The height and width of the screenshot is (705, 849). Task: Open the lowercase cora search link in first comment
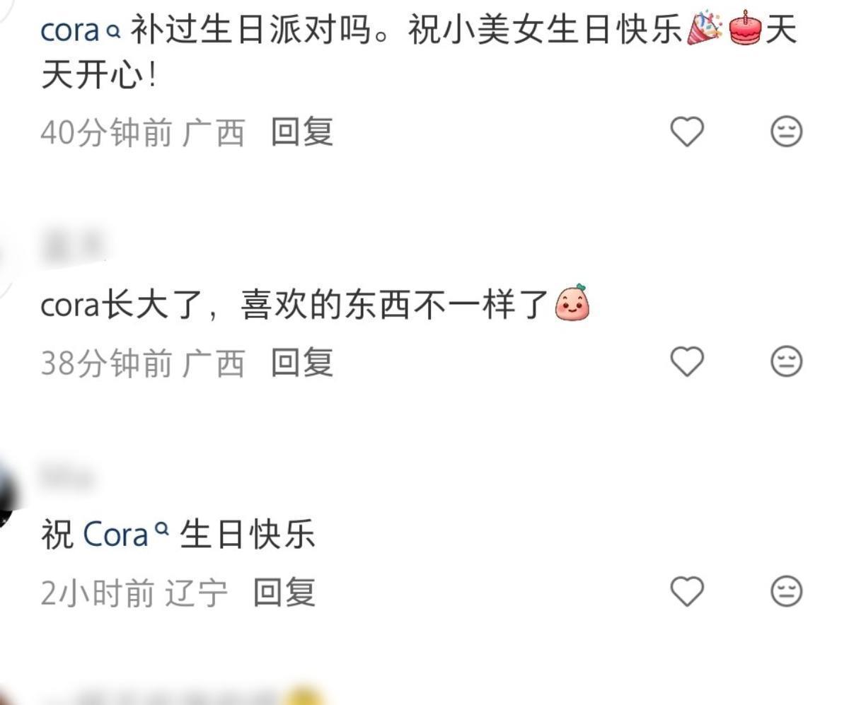click(x=69, y=32)
